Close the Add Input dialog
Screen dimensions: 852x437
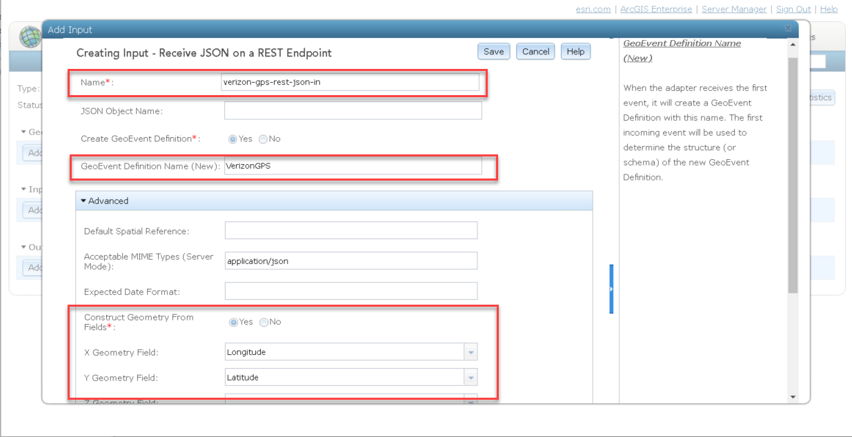click(789, 28)
